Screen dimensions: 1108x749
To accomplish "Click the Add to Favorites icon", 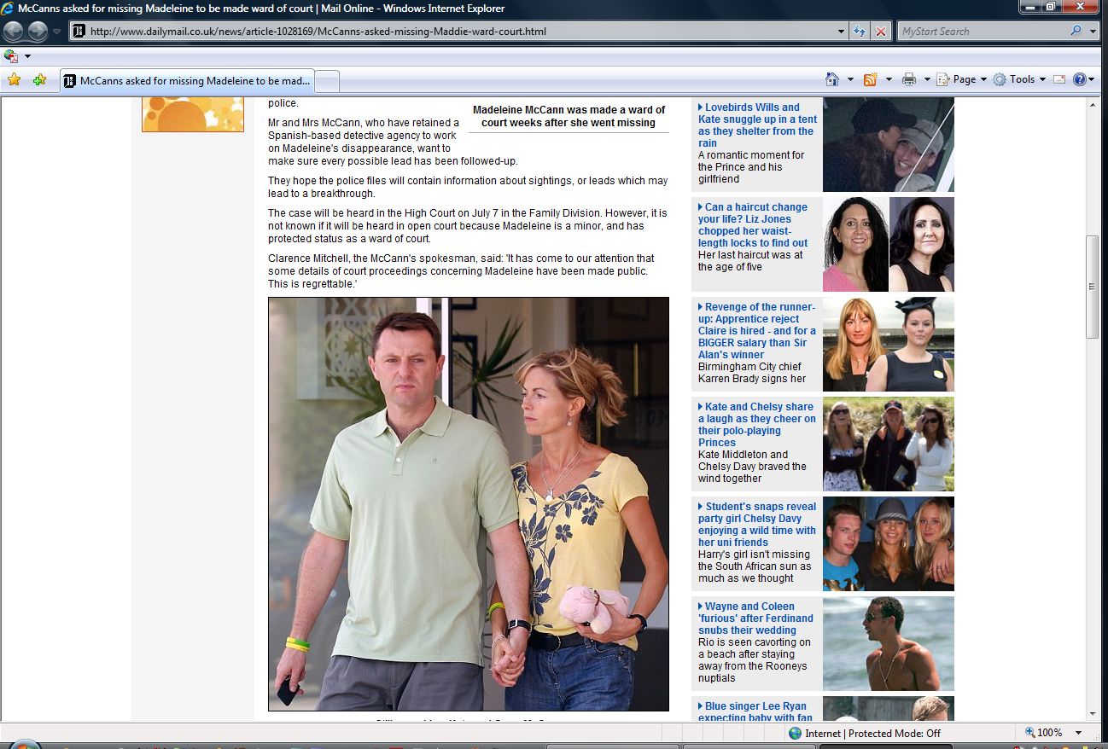I will coord(39,80).
